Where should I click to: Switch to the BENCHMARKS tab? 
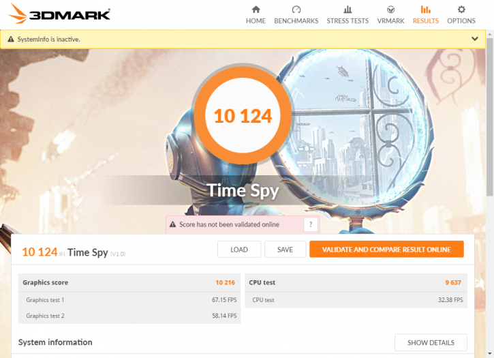click(296, 21)
